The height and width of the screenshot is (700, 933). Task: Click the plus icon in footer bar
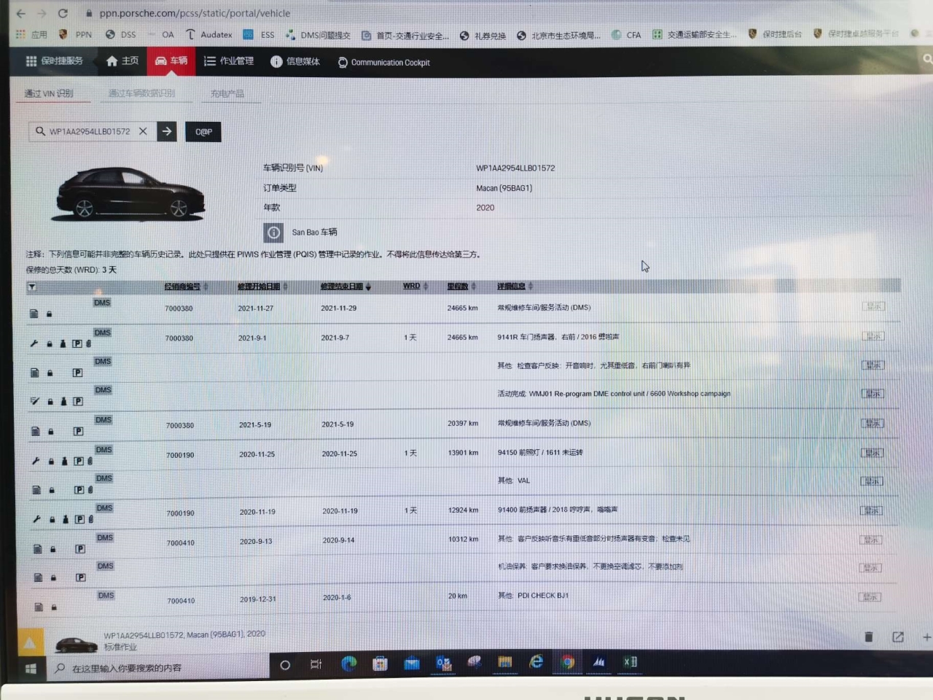[x=926, y=637]
